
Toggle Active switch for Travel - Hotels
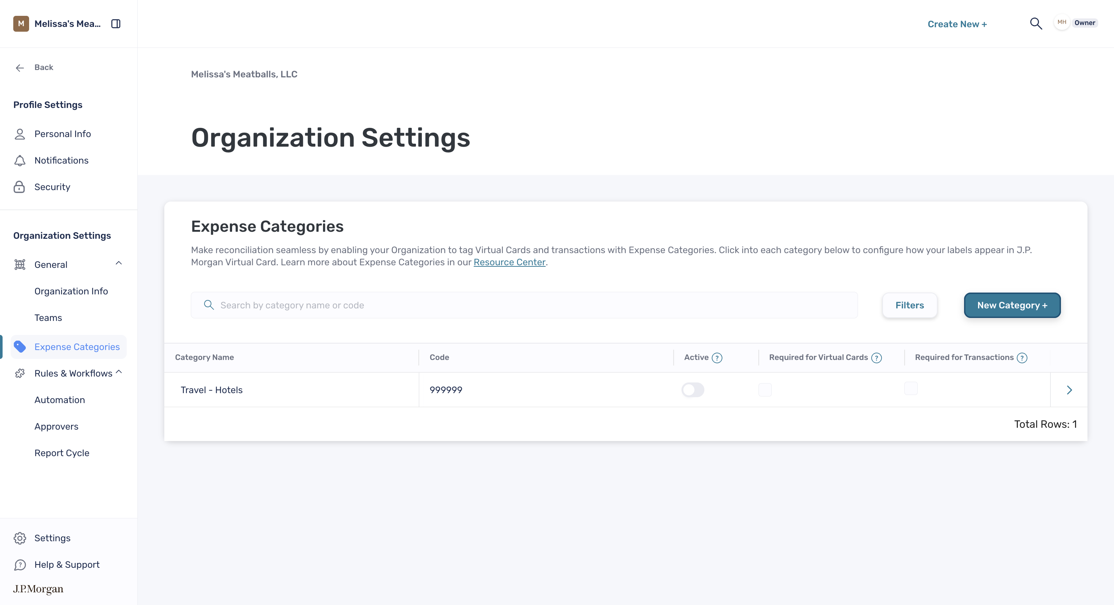click(693, 390)
